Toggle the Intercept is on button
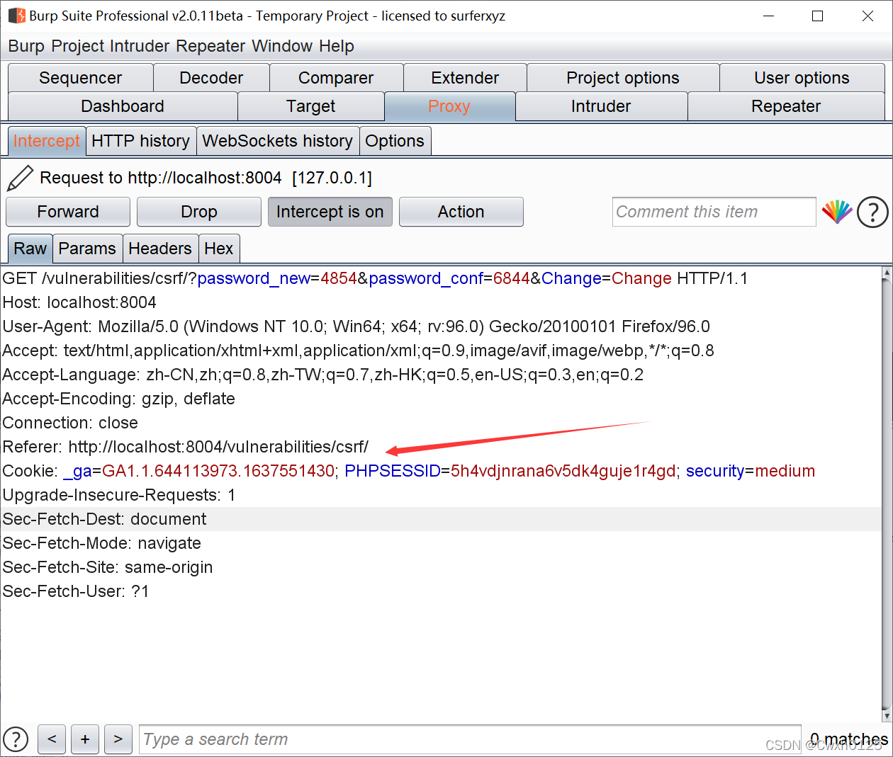Screen dimensions: 893x757 [x=330, y=212]
